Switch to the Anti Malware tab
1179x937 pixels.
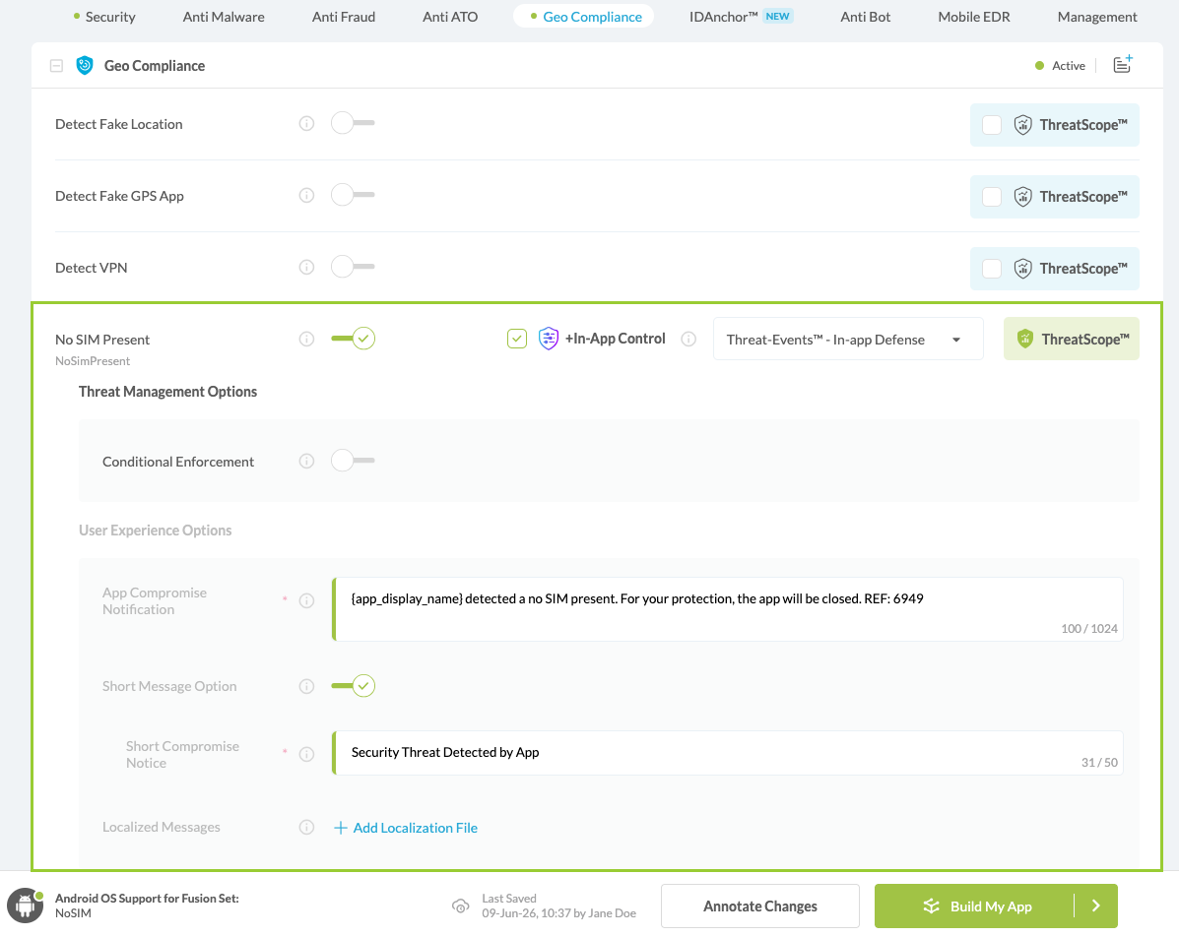pos(224,17)
